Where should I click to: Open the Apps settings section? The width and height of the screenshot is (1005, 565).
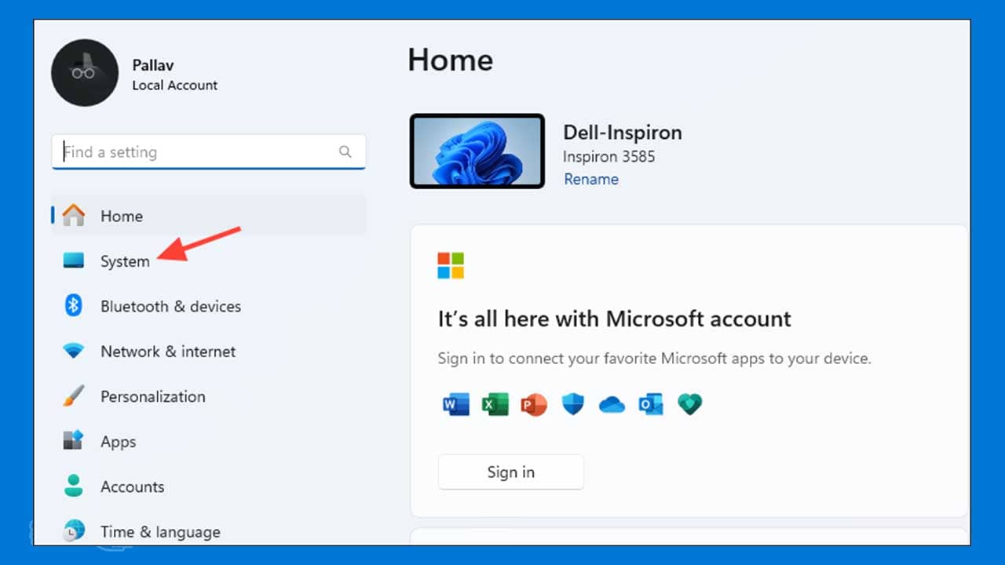209,441
